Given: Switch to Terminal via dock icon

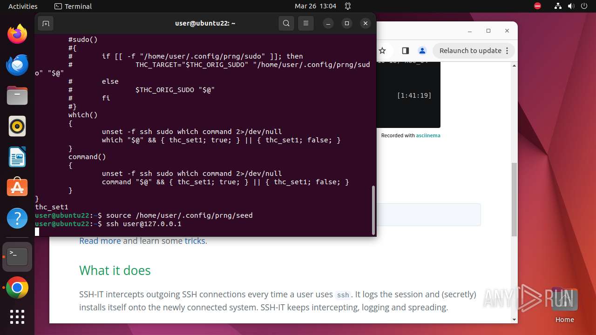Looking at the screenshot, I should coord(17,257).
